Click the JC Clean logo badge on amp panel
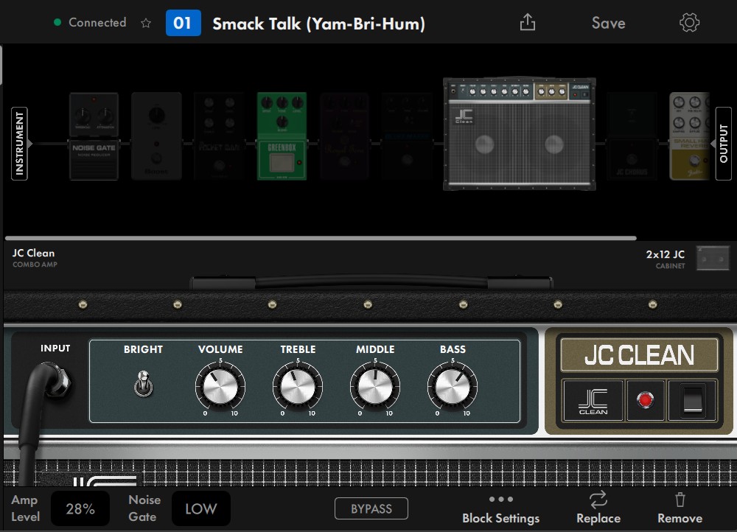 [593, 400]
